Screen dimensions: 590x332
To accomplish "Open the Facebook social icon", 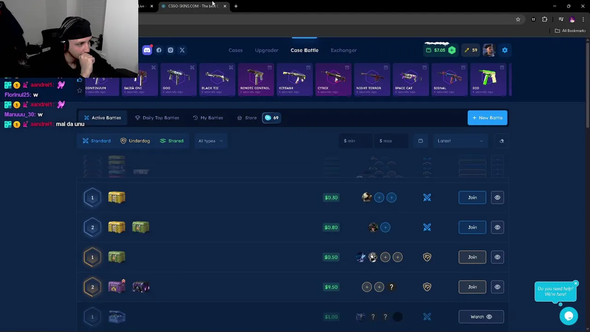I will tap(159, 50).
